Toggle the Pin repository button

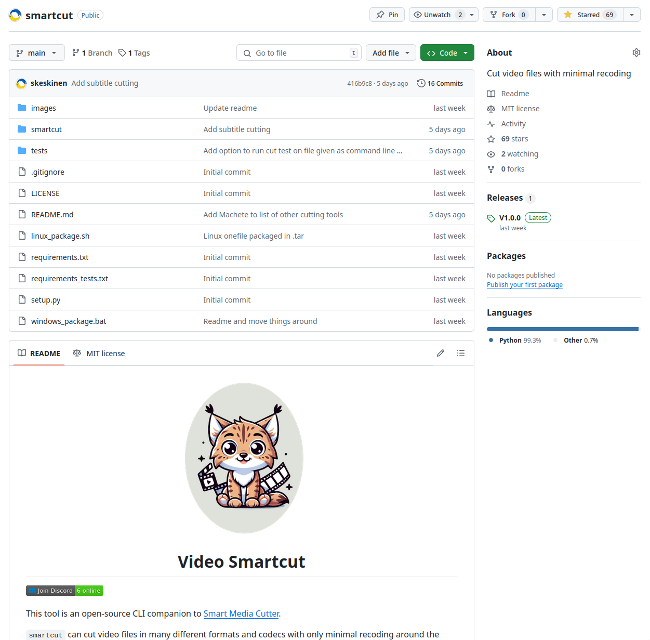(x=387, y=15)
